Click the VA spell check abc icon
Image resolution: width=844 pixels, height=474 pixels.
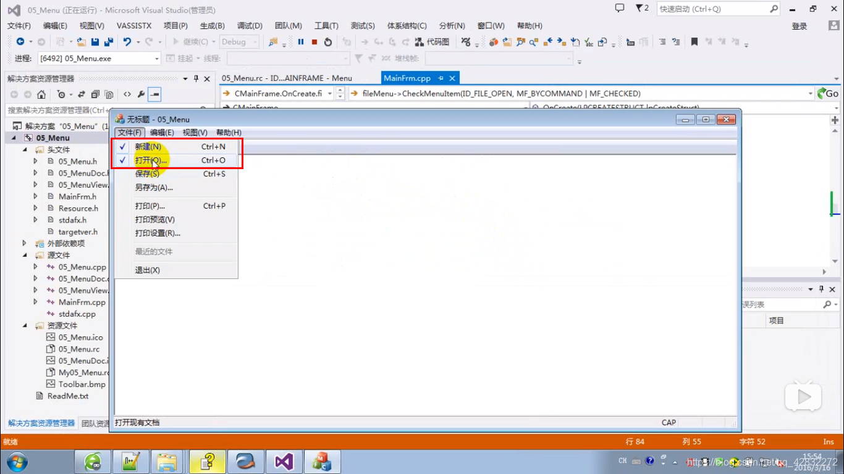(589, 42)
